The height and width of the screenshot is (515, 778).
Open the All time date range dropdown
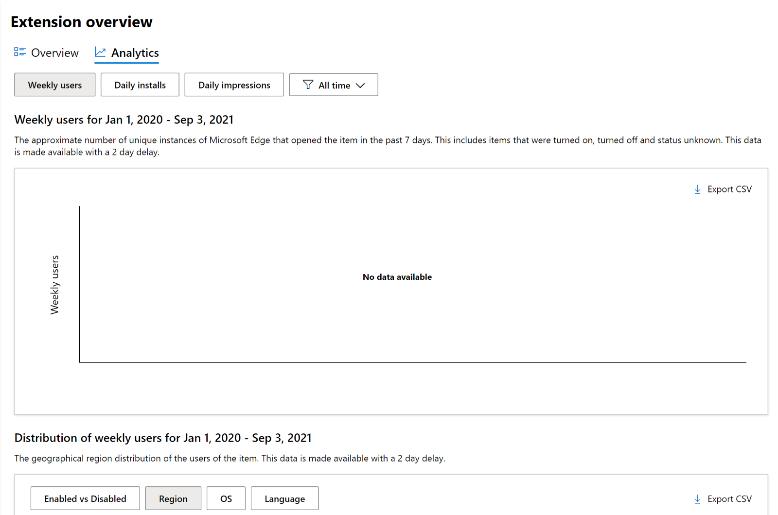[334, 85]
